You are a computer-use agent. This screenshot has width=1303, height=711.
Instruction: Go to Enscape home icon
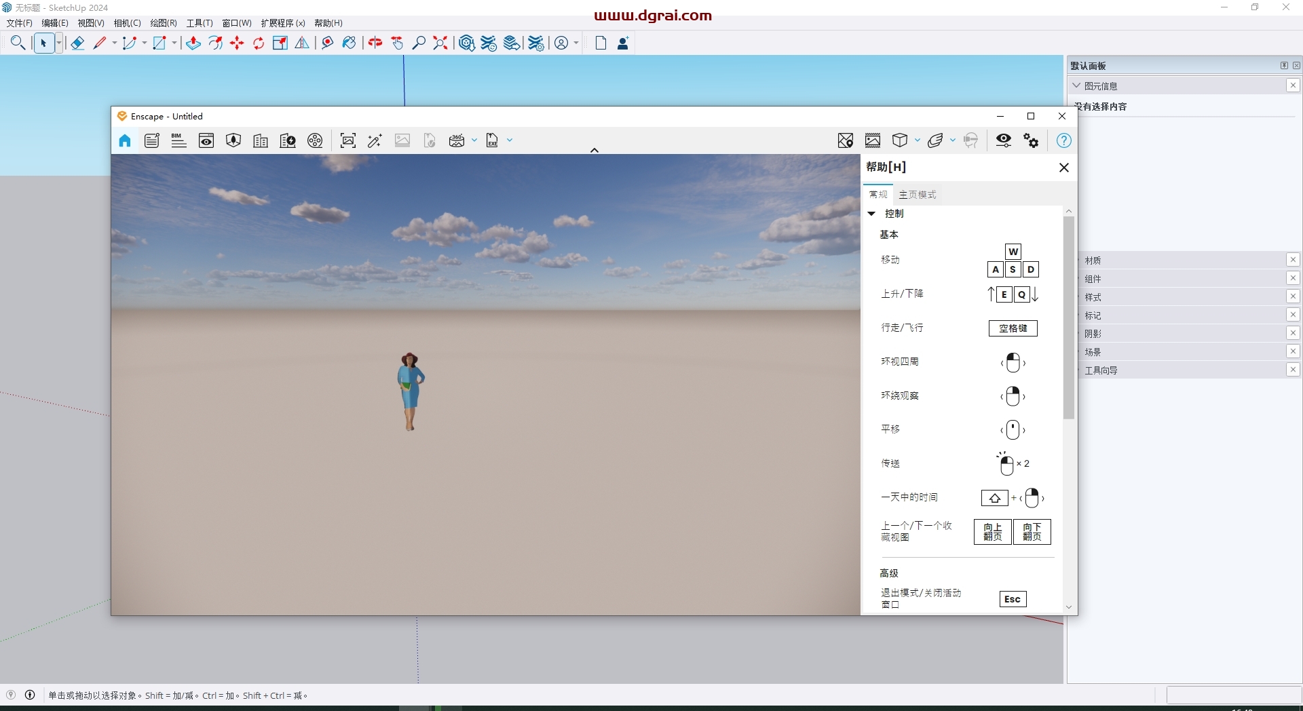125,140
